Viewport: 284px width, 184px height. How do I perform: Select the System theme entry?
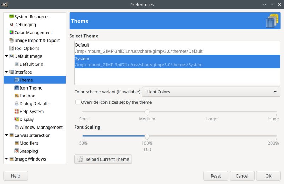click(177, 61)
